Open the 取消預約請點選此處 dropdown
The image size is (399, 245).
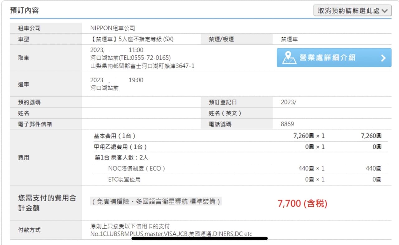click(x=353, y=11)
